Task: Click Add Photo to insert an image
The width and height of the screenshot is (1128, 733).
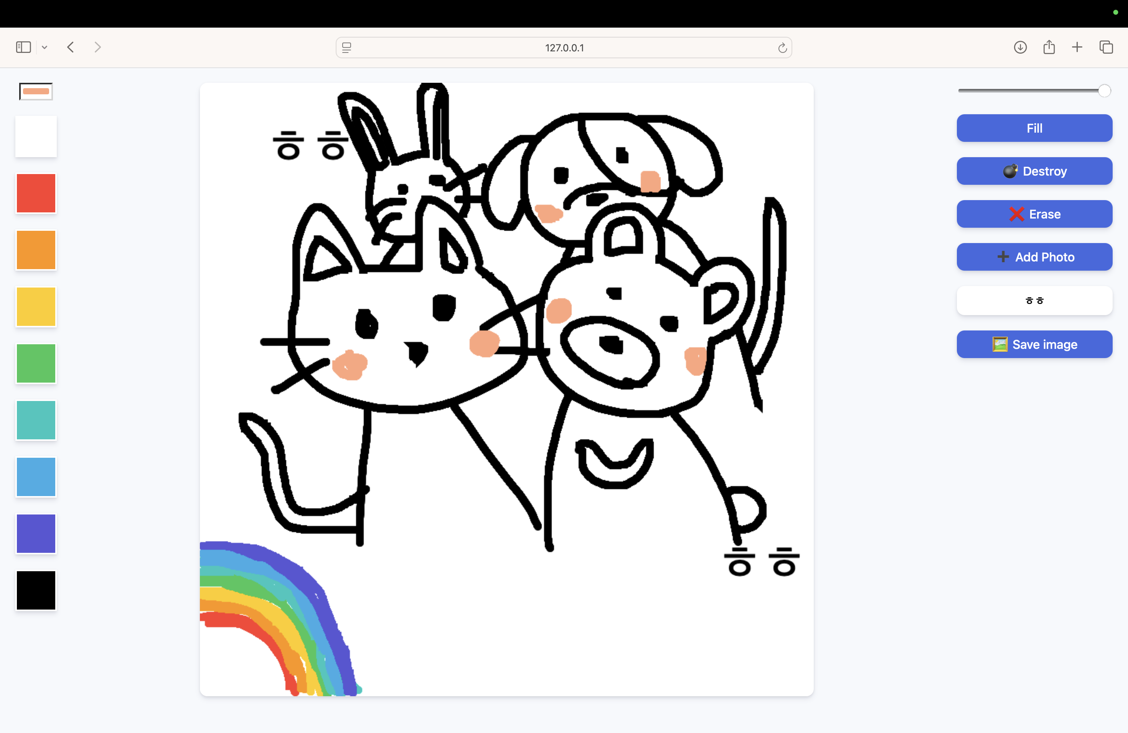Action: 1034,257
